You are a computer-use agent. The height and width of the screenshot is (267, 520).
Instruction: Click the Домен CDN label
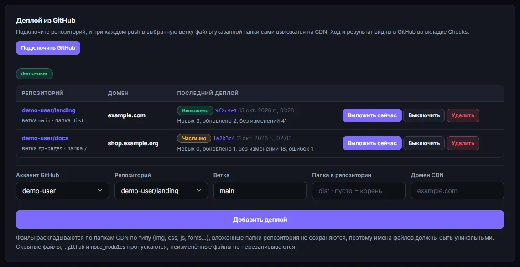427,175
